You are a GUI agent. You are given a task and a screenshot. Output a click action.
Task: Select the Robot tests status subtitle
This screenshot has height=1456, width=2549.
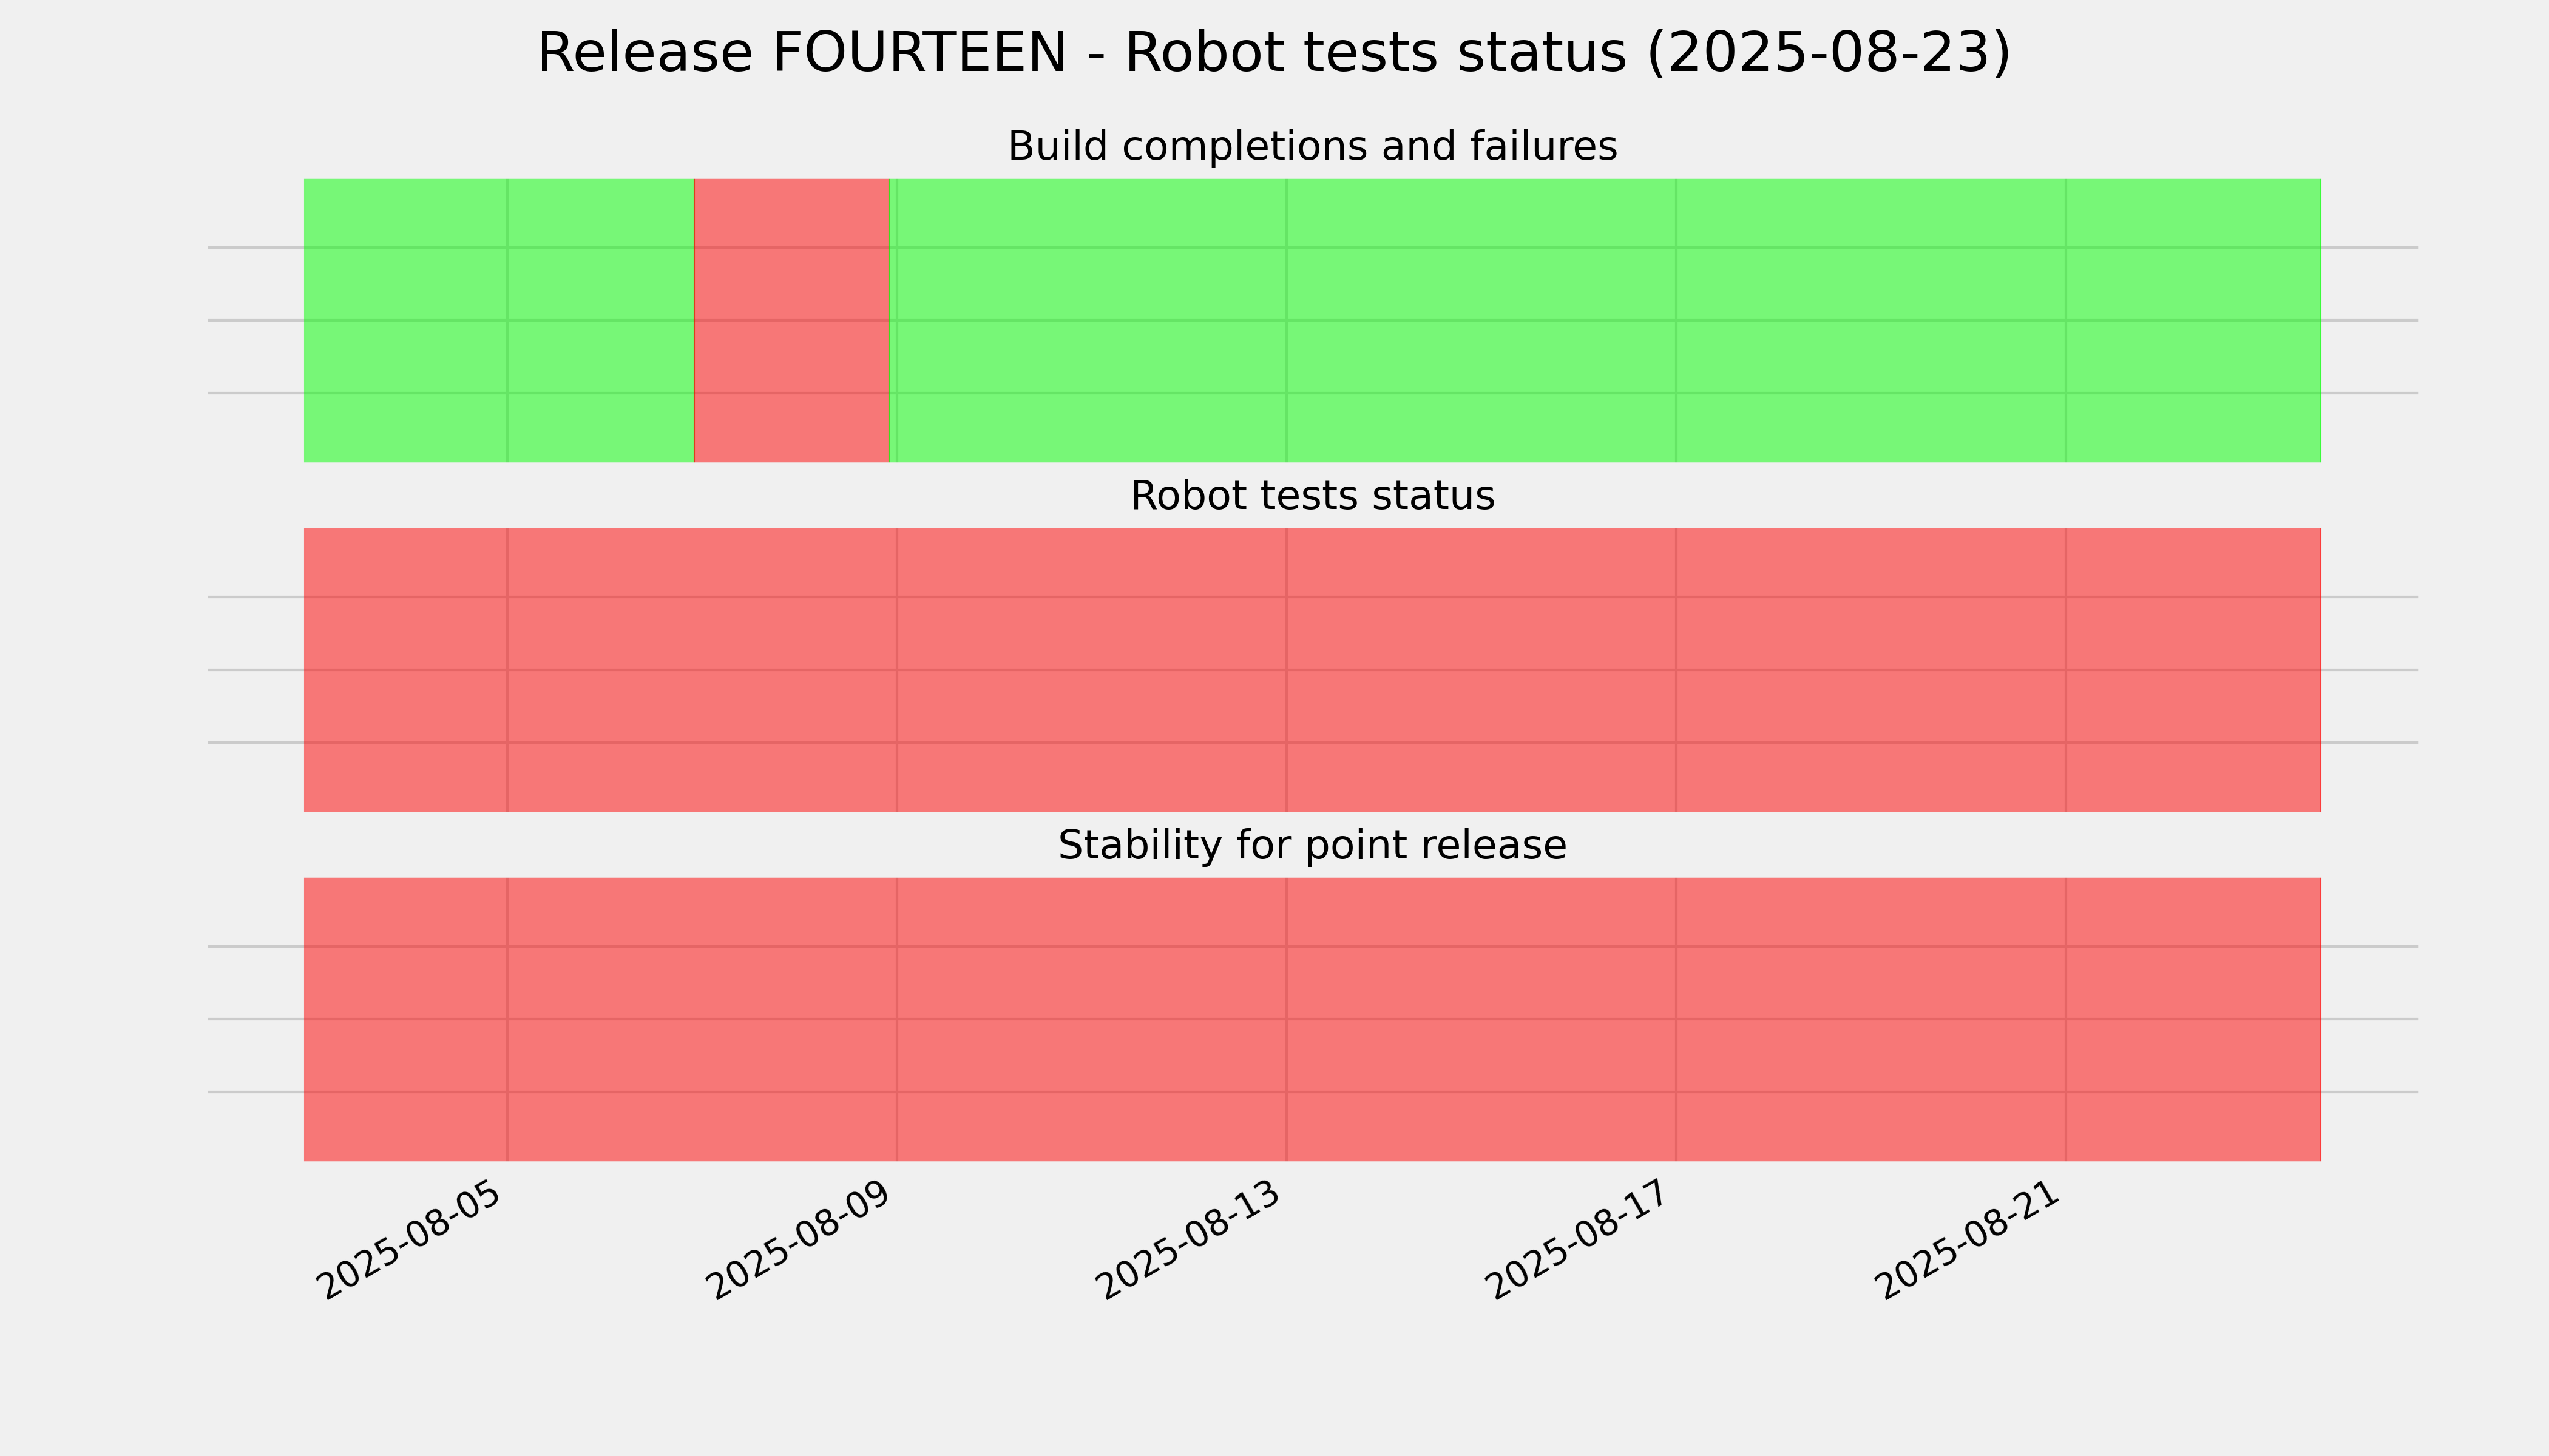click(x=1312, y=496)
